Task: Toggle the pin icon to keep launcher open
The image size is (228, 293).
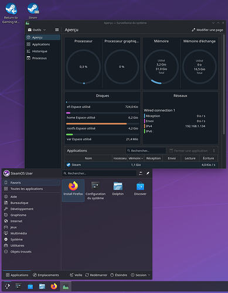Action: coord(148,173)
